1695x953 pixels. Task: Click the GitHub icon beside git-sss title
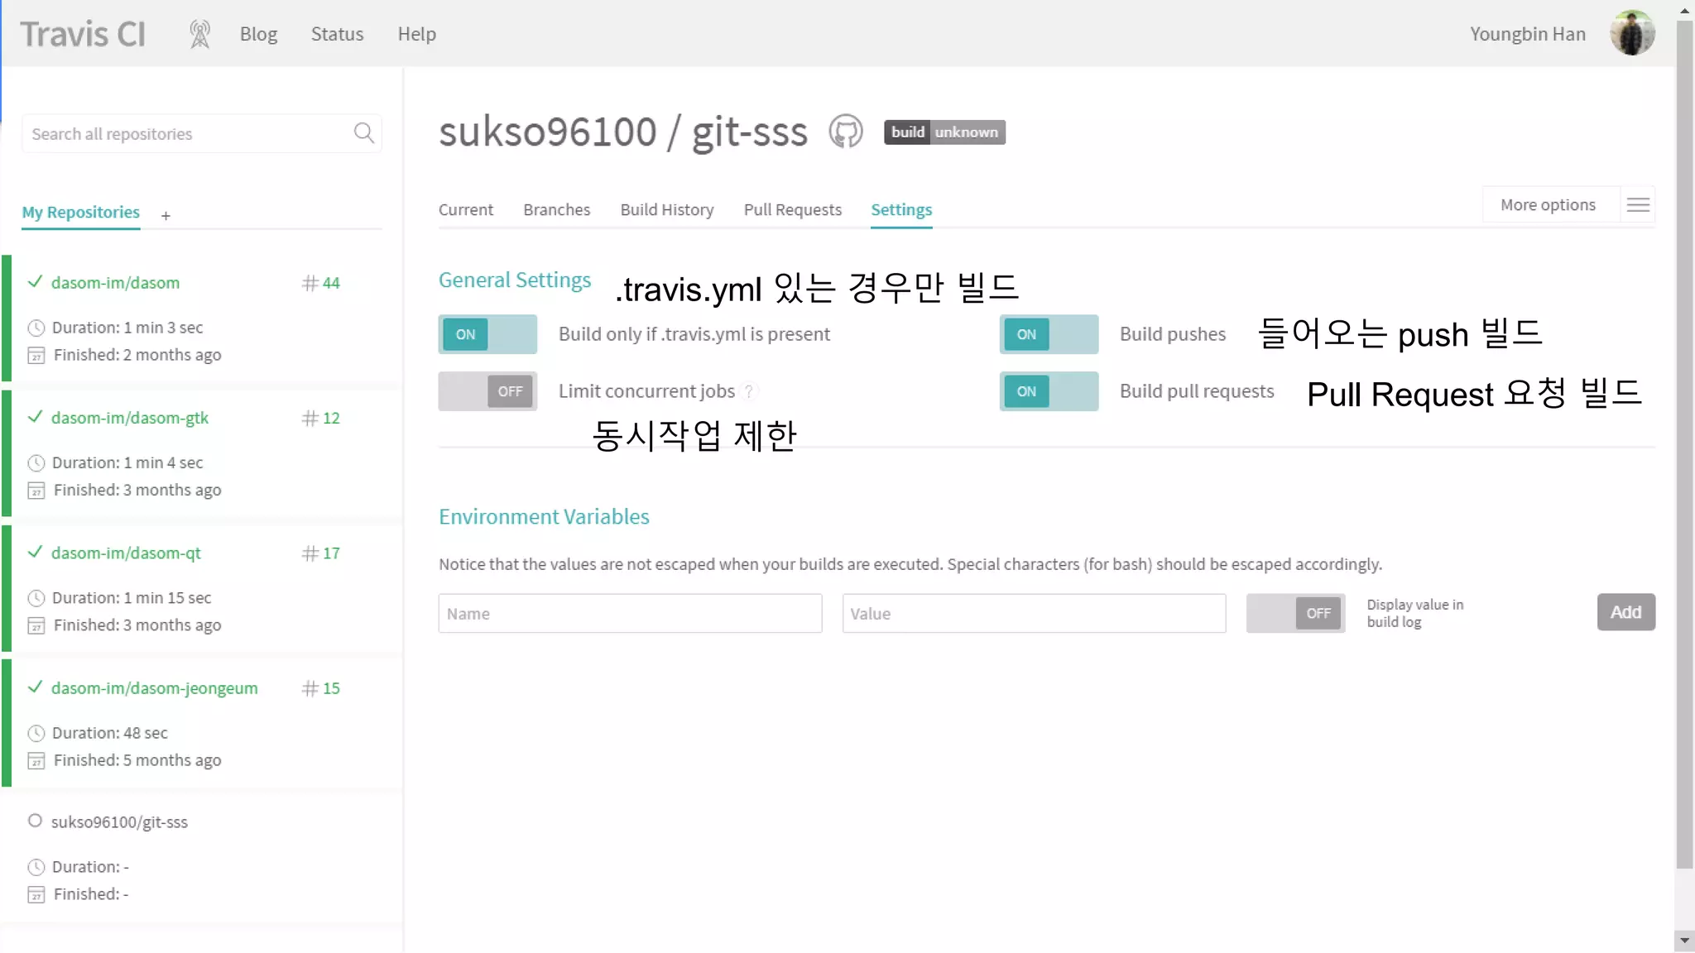point(846,132)
